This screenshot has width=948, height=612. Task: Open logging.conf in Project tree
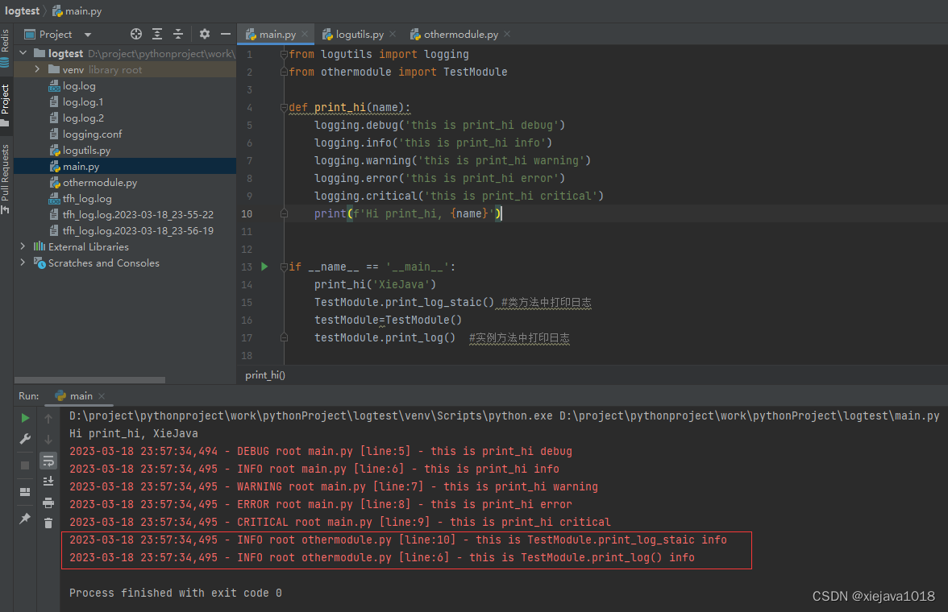[92, 134]
